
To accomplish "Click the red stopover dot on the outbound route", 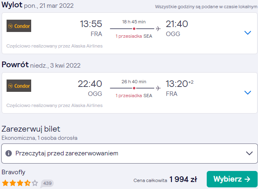I will click(134, 29).
